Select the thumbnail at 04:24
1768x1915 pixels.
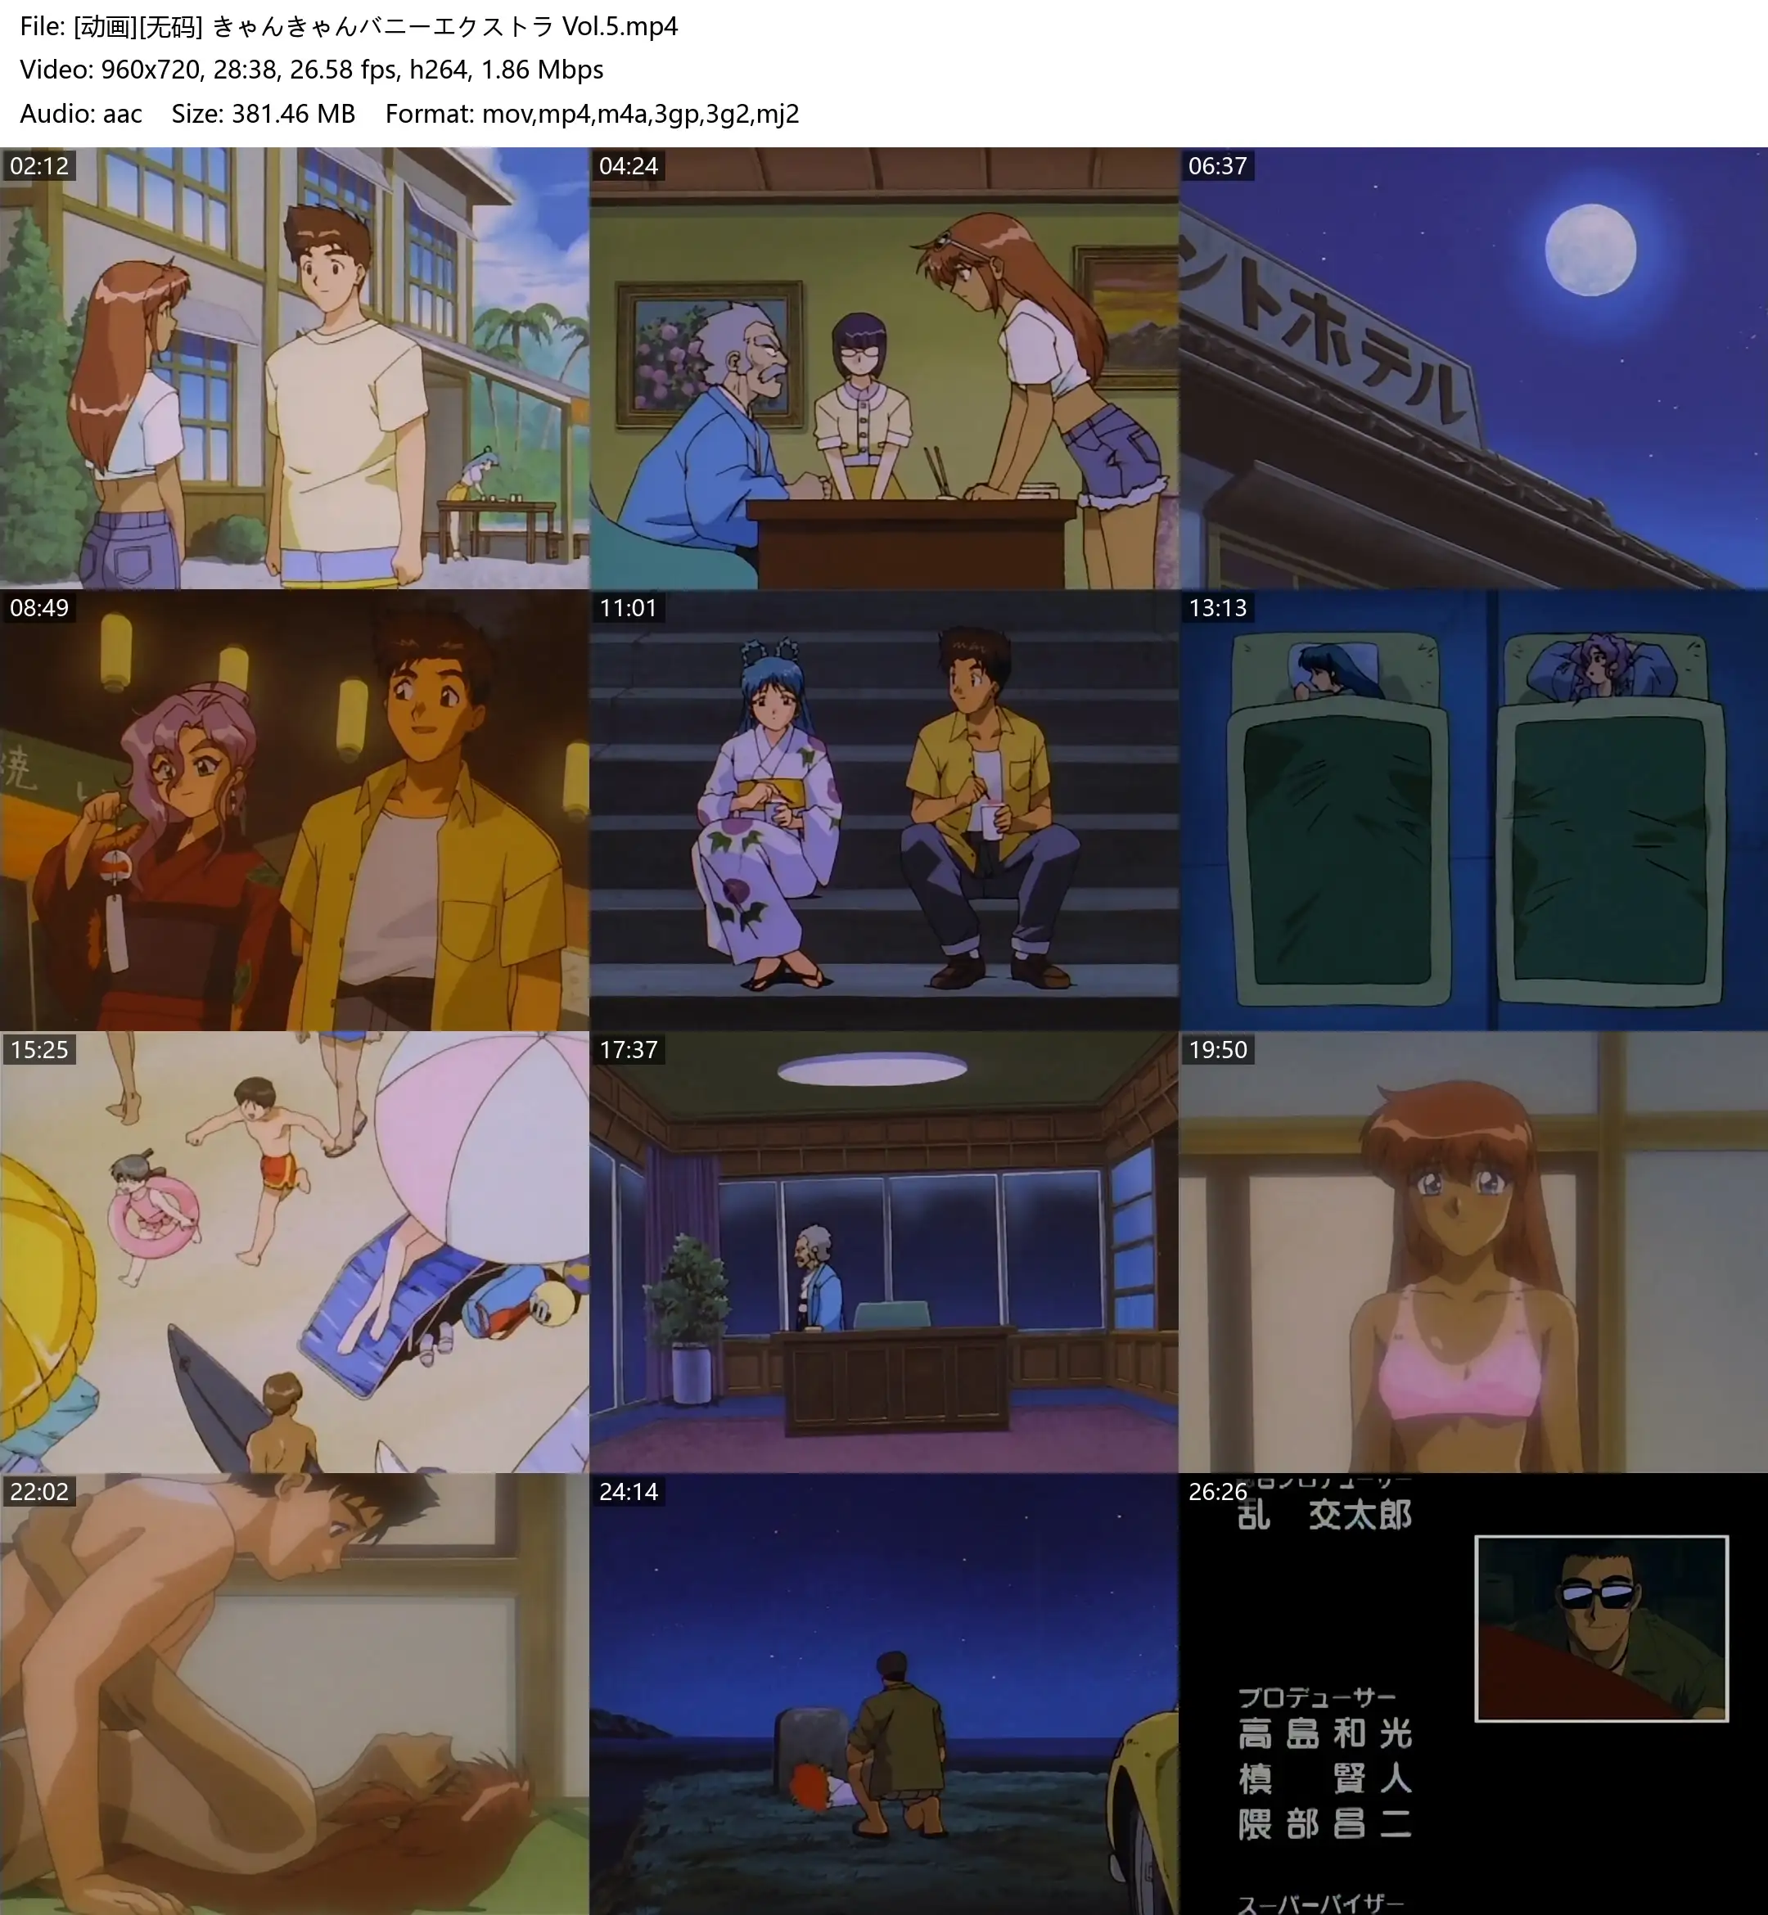pos(884,368)
